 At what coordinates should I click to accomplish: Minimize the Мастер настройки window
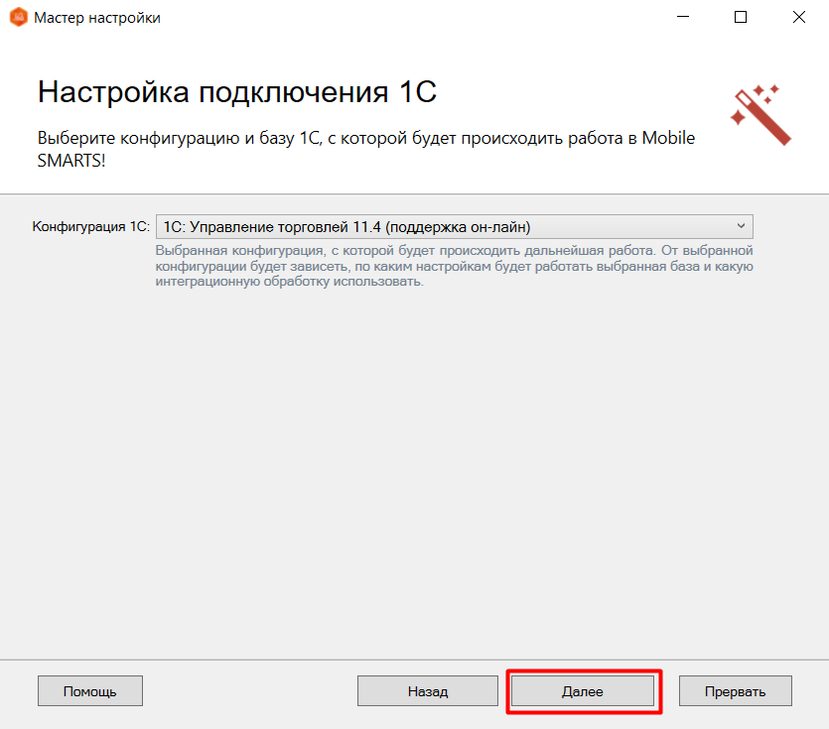click(683, 17)
